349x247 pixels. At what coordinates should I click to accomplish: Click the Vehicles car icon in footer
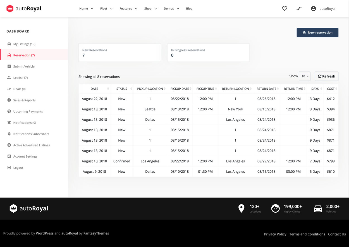pos(318,209)
